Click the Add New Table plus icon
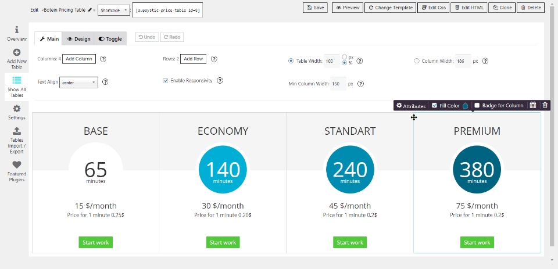The image size is (558, 269). 17,53
